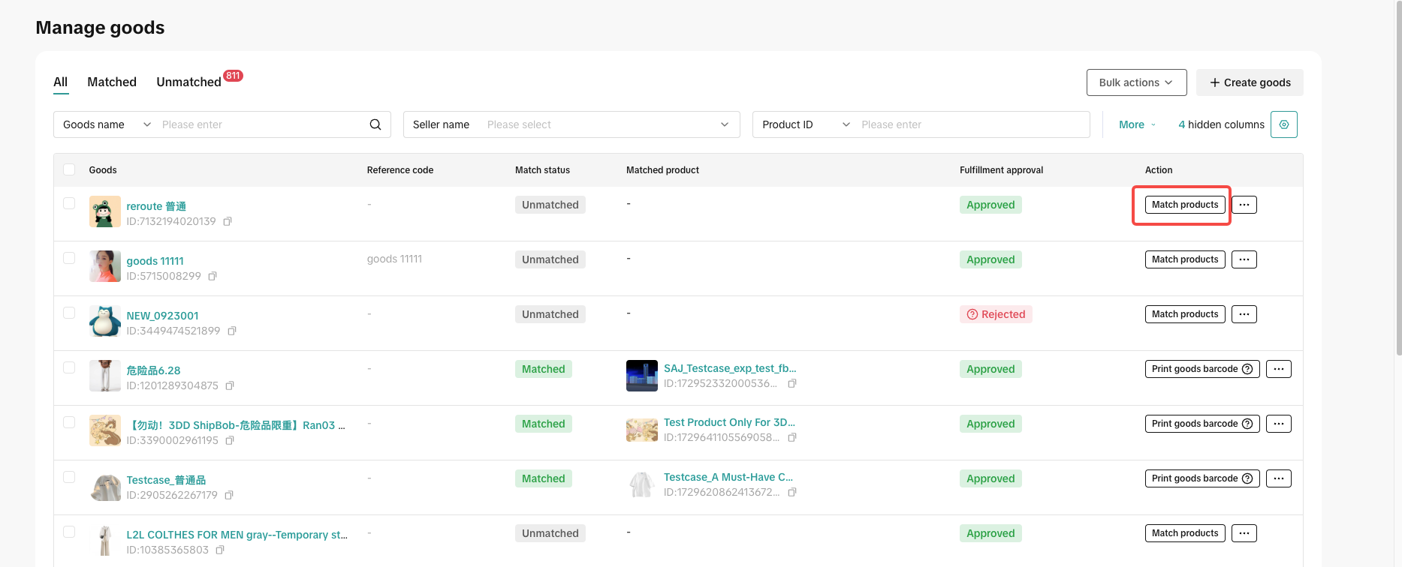Click the search magnifier in Goods name field
The image size is (1402, 567).
pos(375,124)
